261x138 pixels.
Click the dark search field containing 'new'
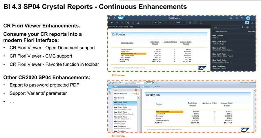pos(226,27)
